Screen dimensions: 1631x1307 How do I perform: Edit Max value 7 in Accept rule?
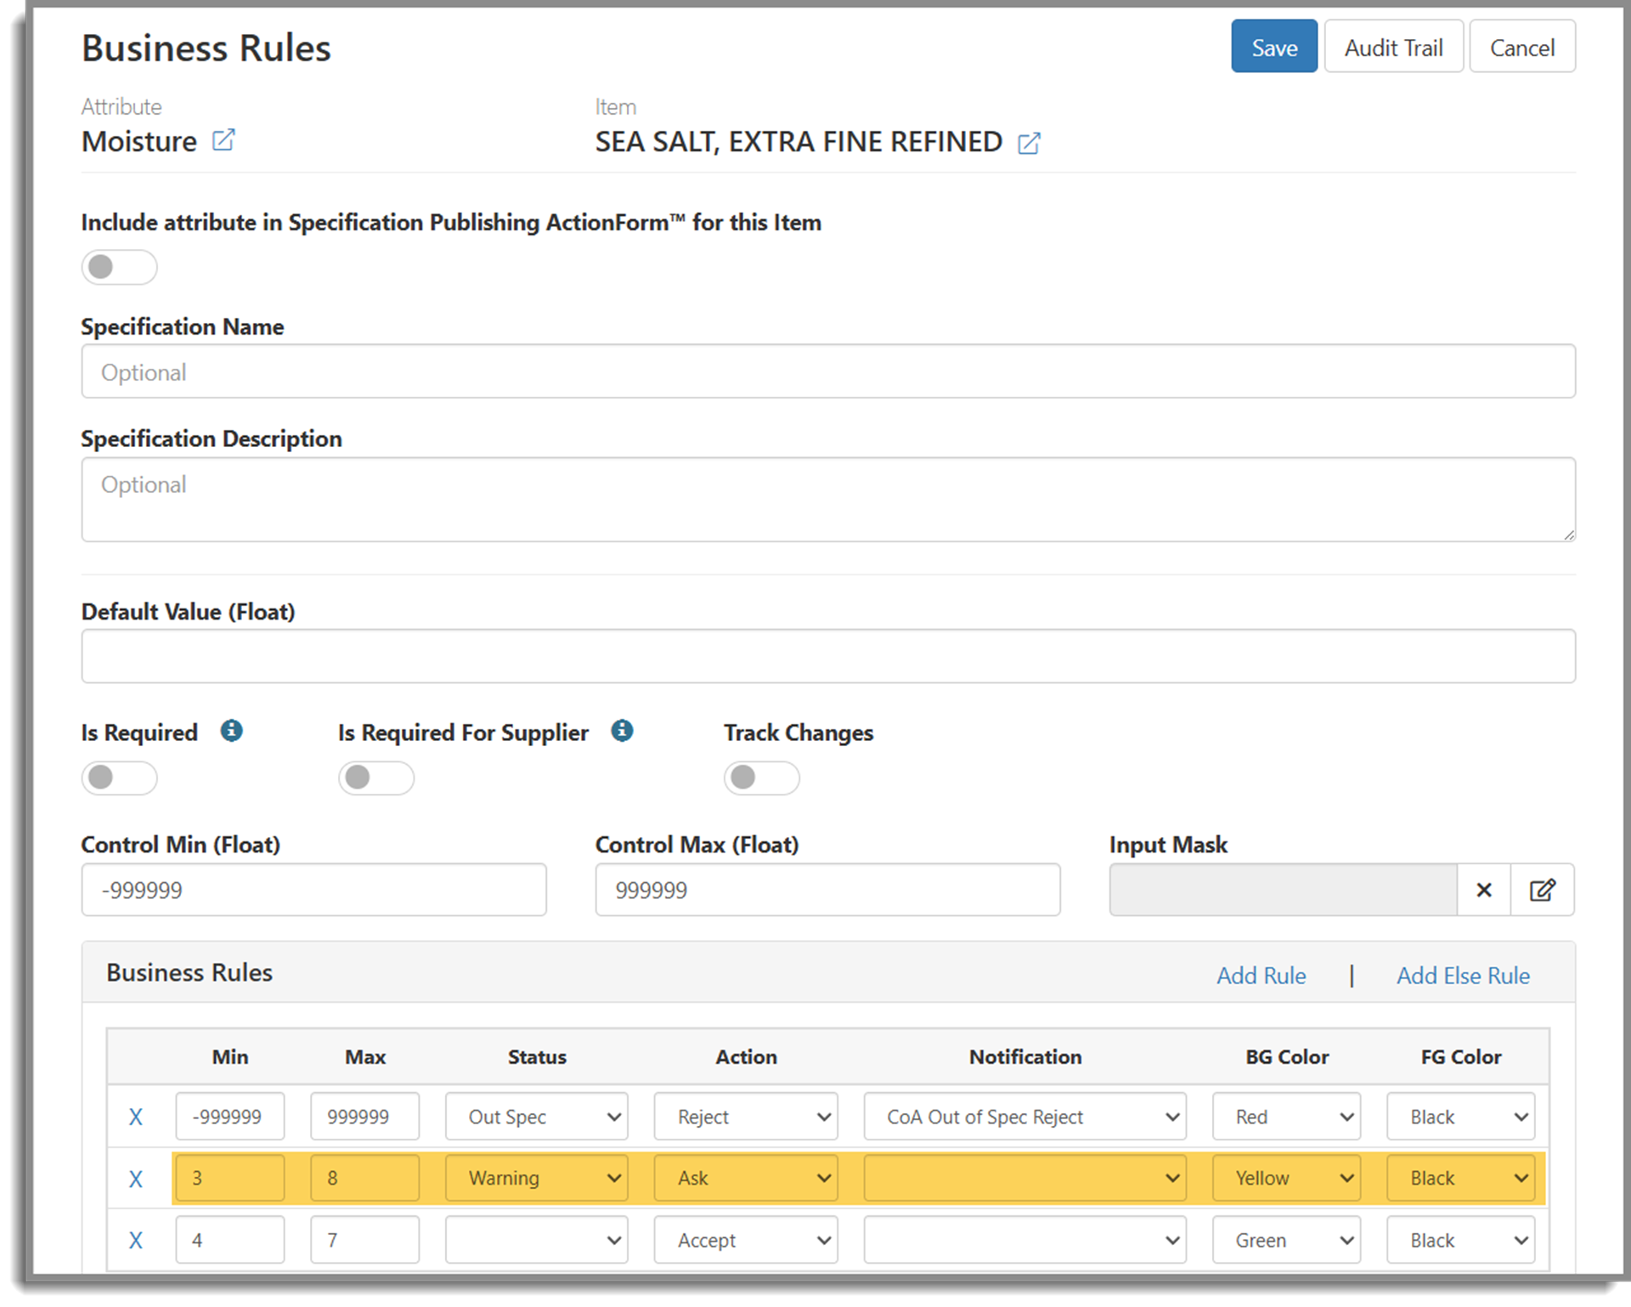[364, 1240]
